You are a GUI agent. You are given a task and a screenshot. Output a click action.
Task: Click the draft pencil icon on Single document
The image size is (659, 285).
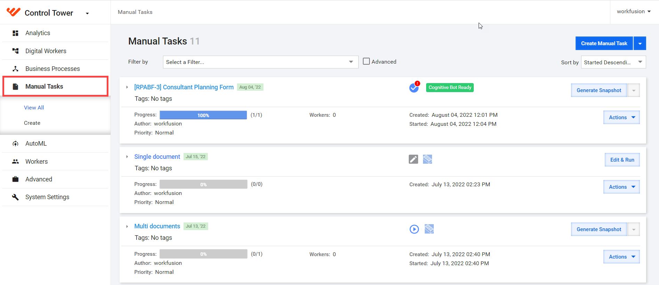point(413,159)
